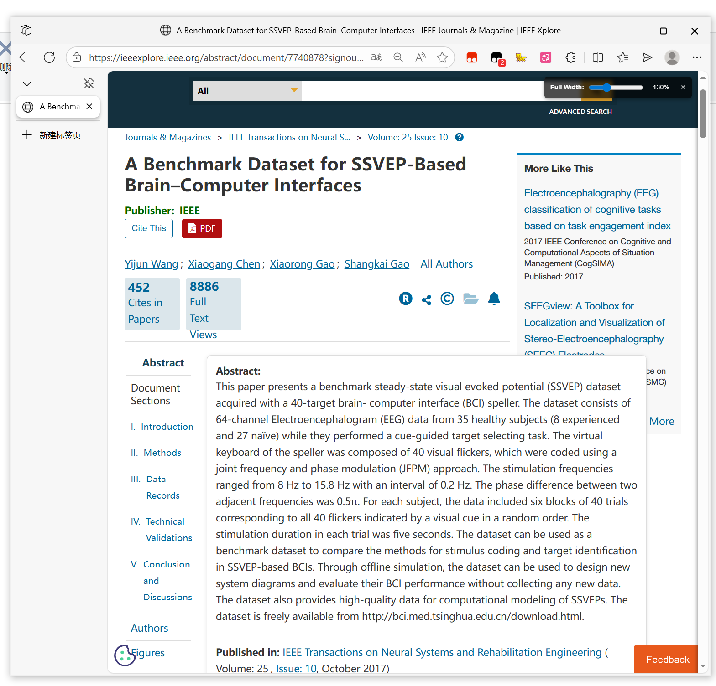Open the copyright permissions icon
The image size is (716, 686).
point(447,299)
